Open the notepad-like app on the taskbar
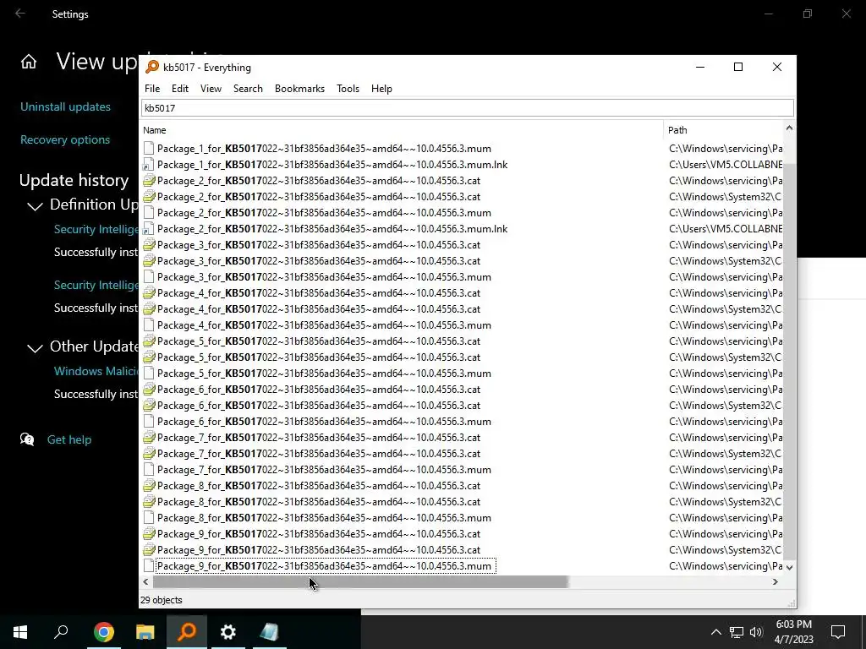866x649 pixels. (270, 632)
